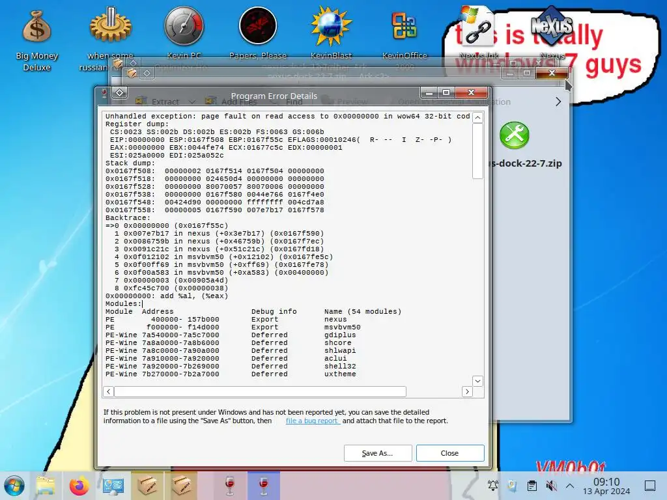The width and height of the screenshot is (667, 500).
Task: Close Program Error Details via red X
Action: click(471, 92)
